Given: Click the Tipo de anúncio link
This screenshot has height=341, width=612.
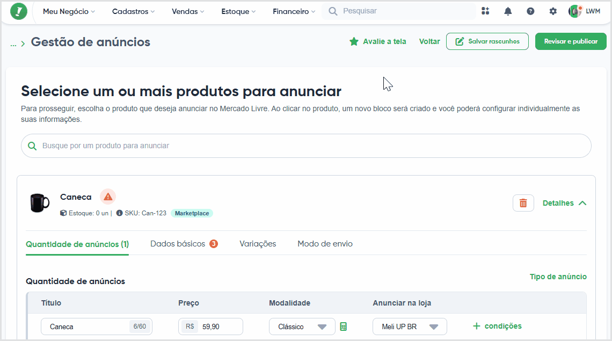Looking at the screenshot, I should (x=558, y=277).
